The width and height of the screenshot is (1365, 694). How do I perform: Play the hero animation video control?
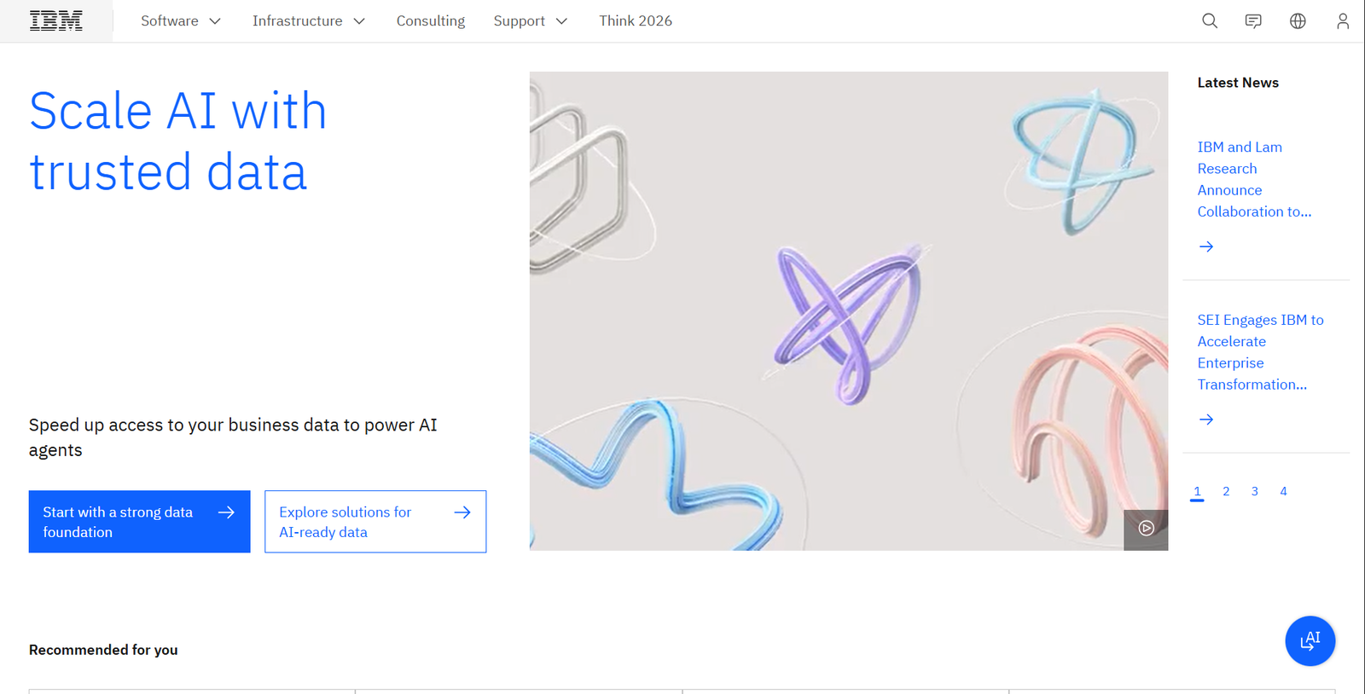pyautogui.click(x=1146, y=529)
